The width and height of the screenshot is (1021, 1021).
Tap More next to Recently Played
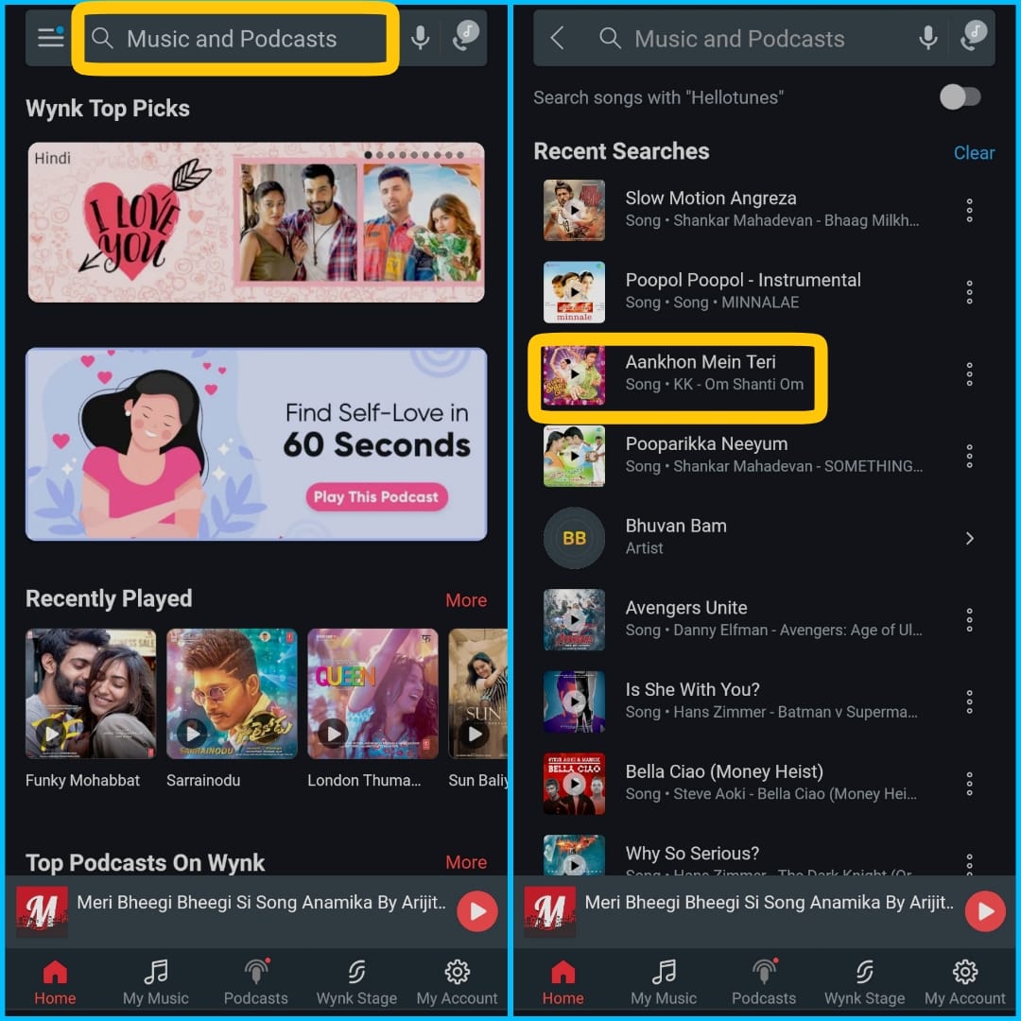tap(465, 599)
